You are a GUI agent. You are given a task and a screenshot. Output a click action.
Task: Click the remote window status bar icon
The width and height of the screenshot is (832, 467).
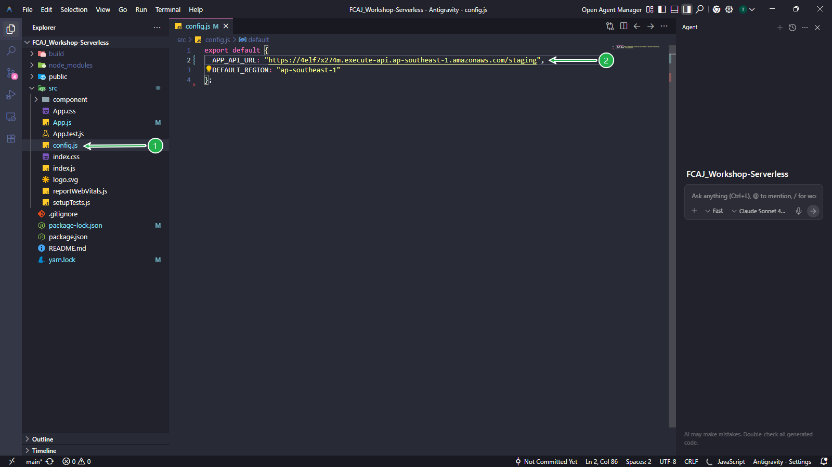point(11,461)
